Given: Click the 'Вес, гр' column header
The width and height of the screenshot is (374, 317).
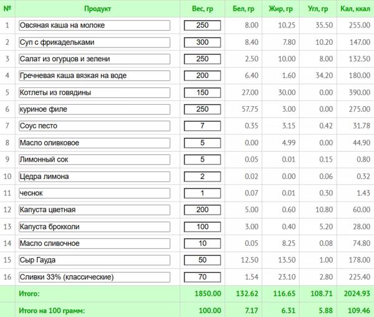Looking at the screenshot, I should click(x=203, y=9).
